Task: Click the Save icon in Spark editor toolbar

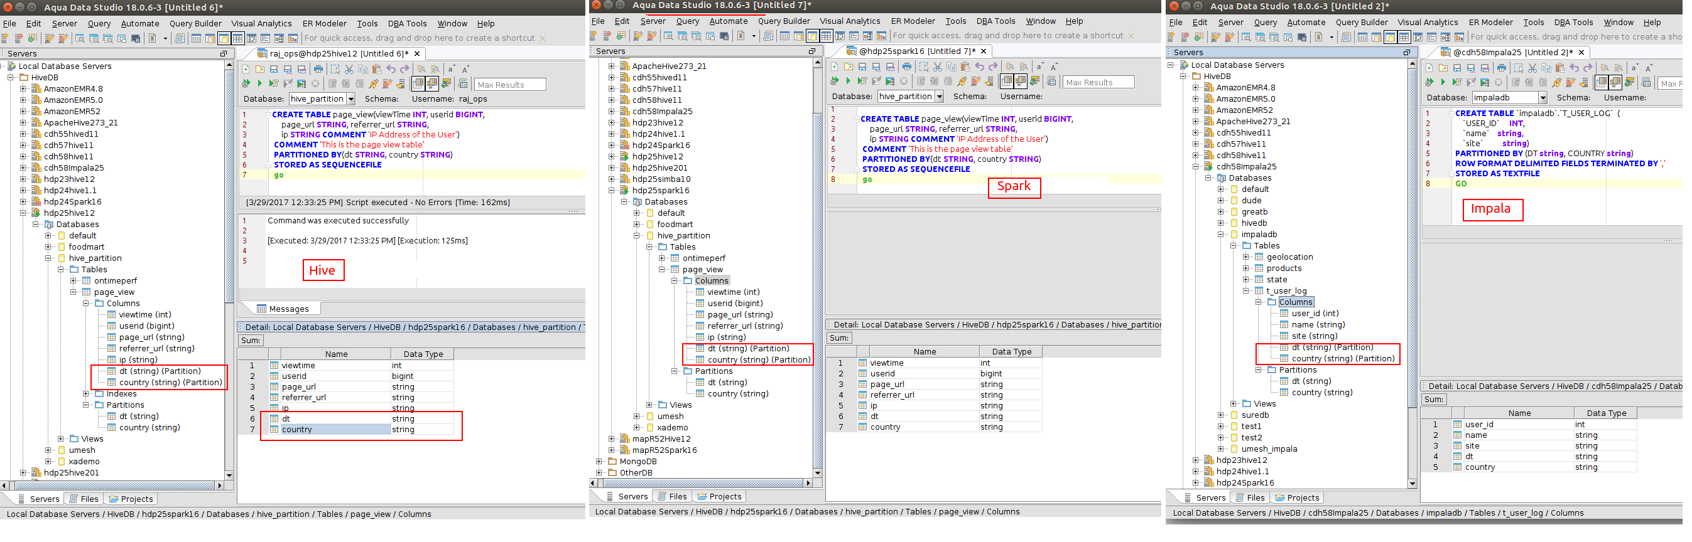Action: 862,66
